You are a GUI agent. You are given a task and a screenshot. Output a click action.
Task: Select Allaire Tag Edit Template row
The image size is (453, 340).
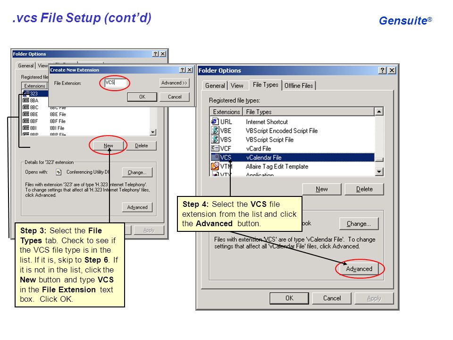pos(293,167)
